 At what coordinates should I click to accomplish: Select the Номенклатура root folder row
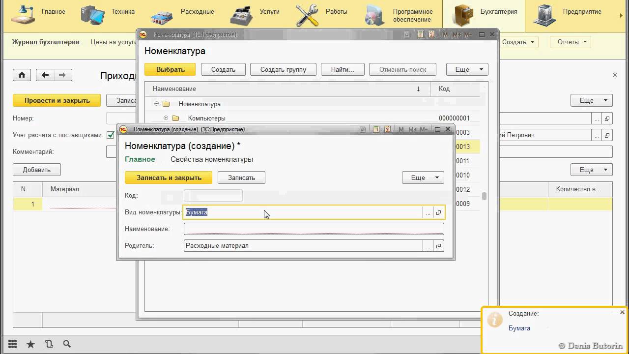coord(312,104)
